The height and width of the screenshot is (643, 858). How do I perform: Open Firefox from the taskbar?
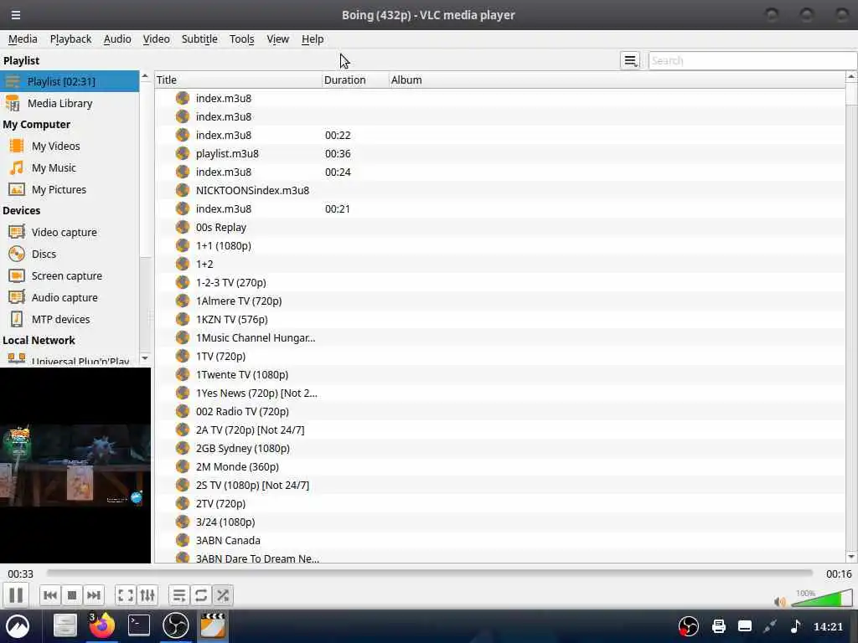tap(101, 625)
